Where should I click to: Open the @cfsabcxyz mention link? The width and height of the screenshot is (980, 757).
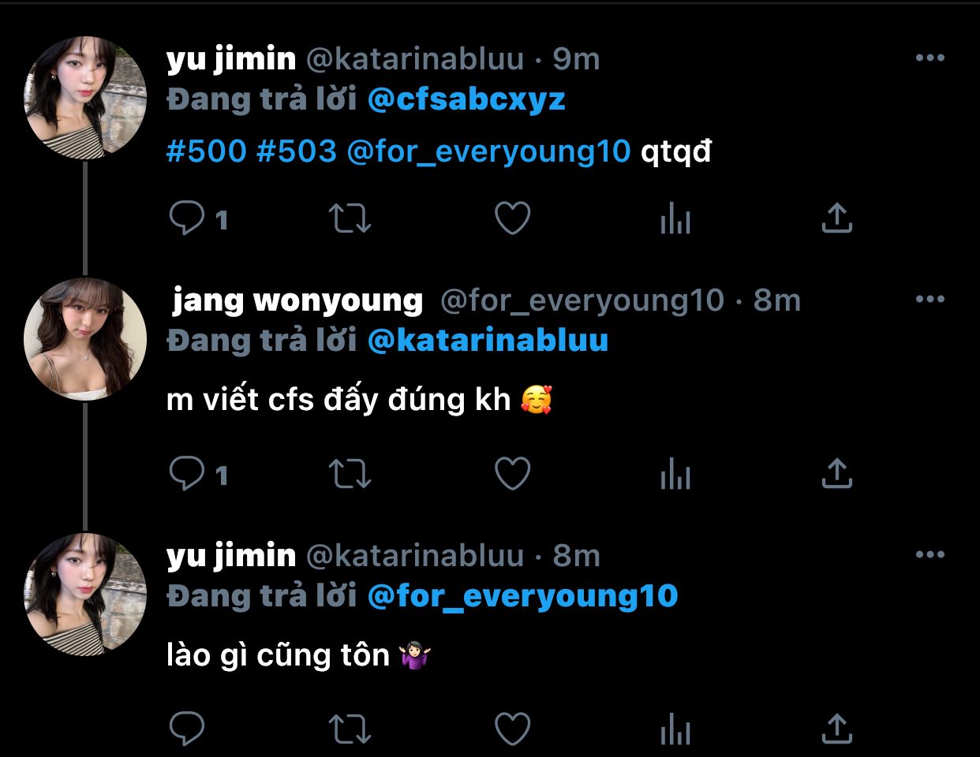(x=466, y=99)
